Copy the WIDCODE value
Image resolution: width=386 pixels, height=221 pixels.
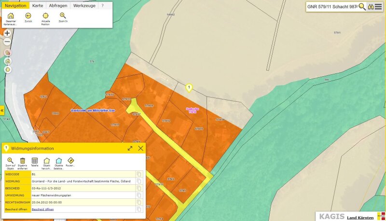pos(139,174)
